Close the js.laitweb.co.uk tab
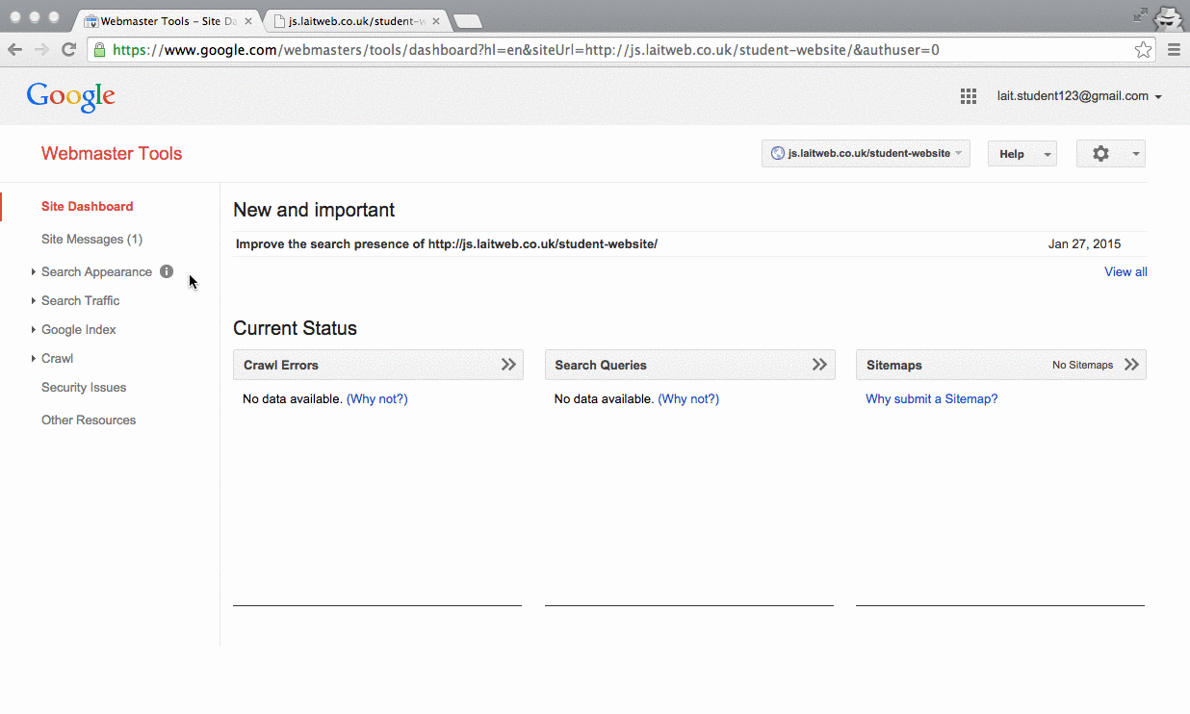The height and width of the screenshot is (714, 1190). (x=436, y=20)
